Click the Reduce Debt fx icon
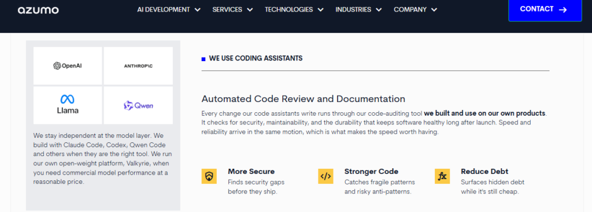Screen dimensions: 592x212 coord(442,176)
